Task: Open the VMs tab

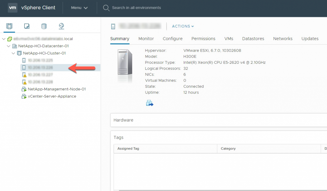Action: (x=229, y=39)
